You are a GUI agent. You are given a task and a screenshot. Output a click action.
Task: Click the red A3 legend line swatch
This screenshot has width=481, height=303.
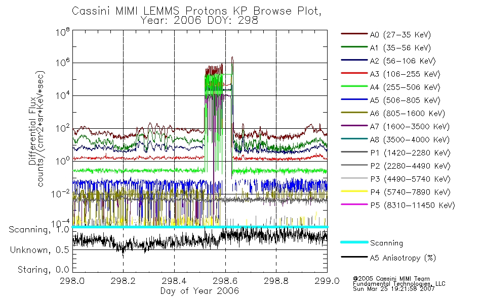click(354, 73)
